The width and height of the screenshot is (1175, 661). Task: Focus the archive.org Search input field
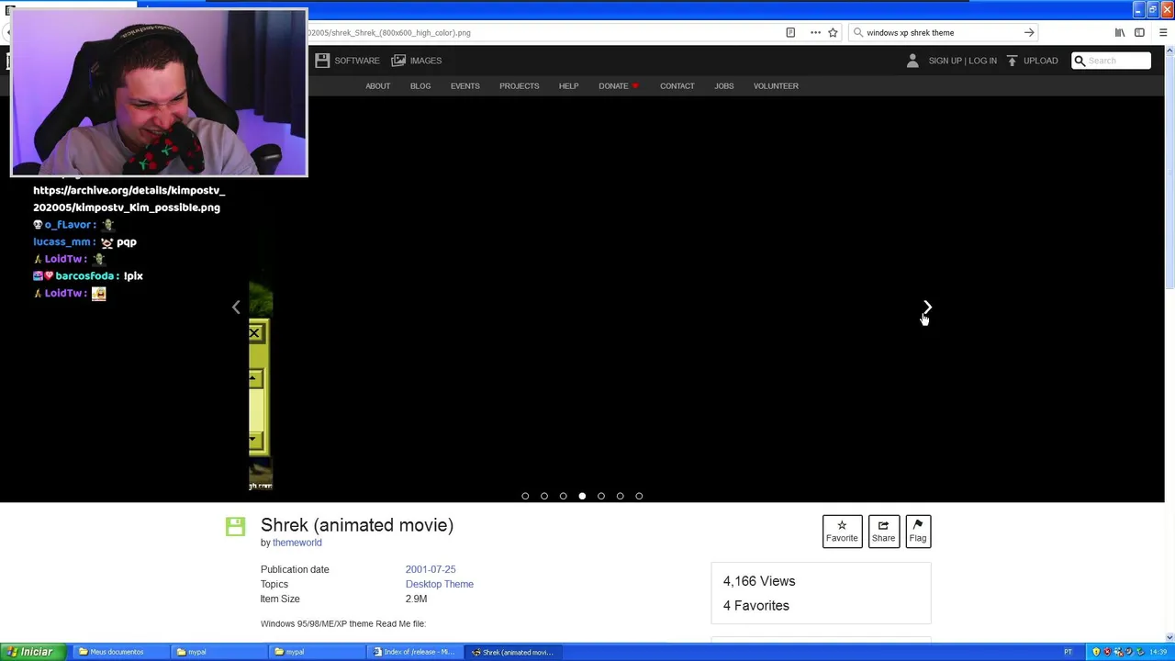coord(1111,61)
